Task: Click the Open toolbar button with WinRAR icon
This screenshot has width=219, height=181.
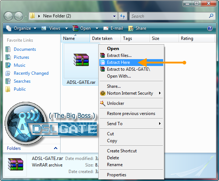Action: (82, 28)
